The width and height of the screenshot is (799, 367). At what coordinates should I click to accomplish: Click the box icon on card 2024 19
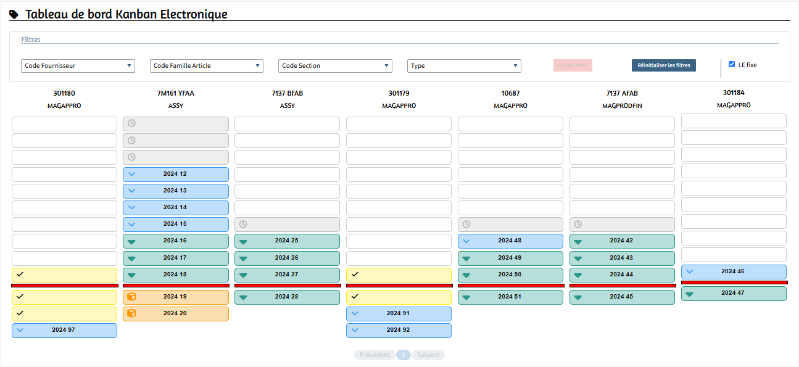click(x=131, y=297)
